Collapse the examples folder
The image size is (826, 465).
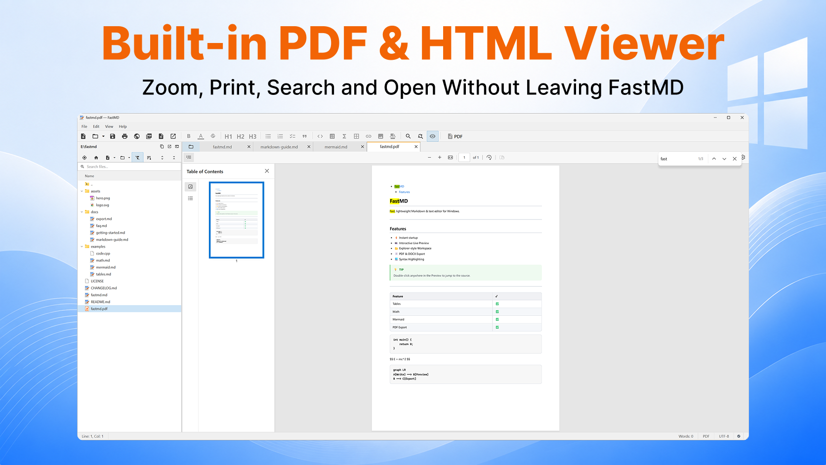click(x=82, y=247)
